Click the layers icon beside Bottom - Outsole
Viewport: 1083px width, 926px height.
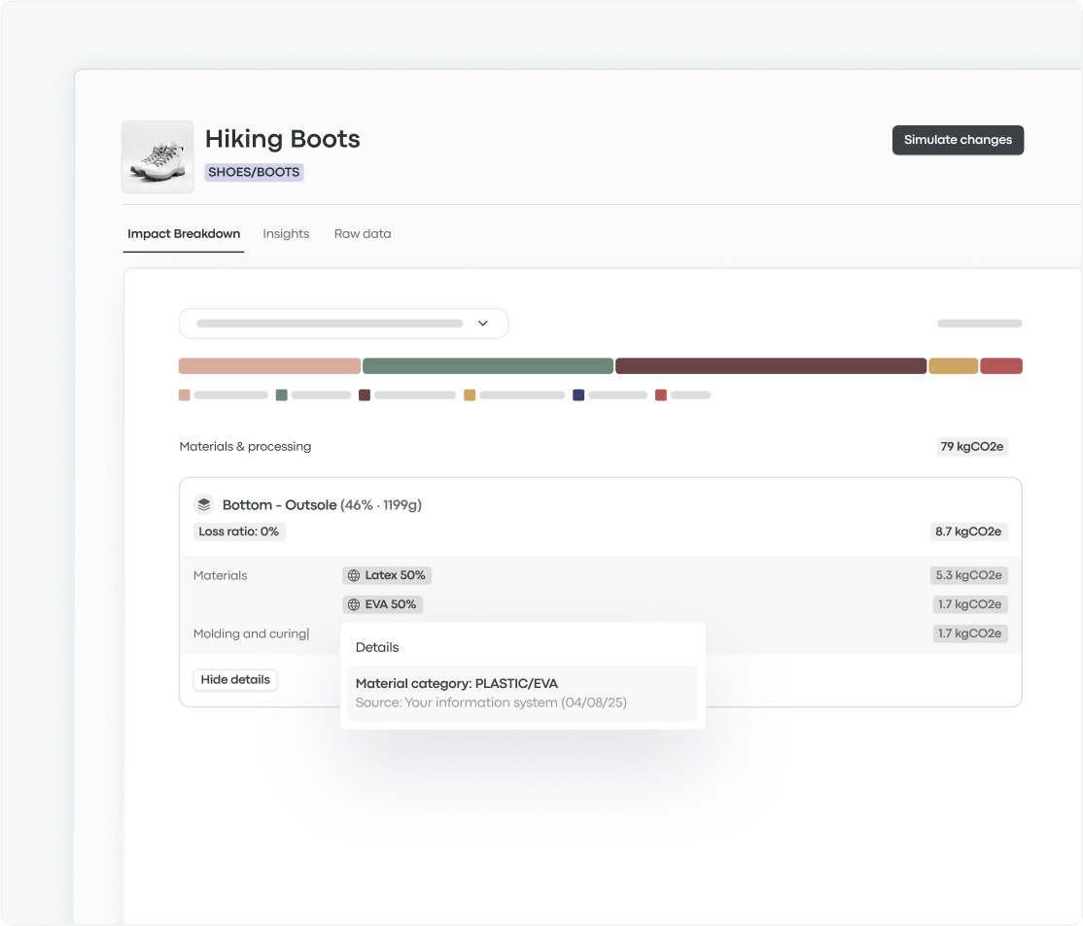pos(204,504)
